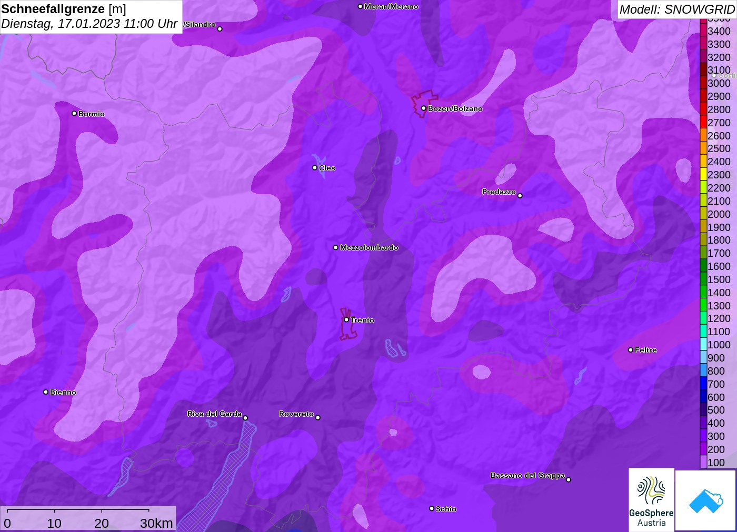Click the 10 scale bar label

pos(54,523)
